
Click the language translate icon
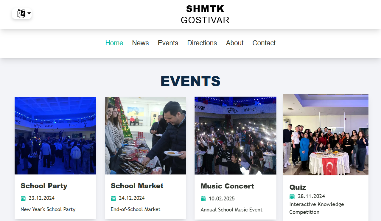[x=21, y=13]
